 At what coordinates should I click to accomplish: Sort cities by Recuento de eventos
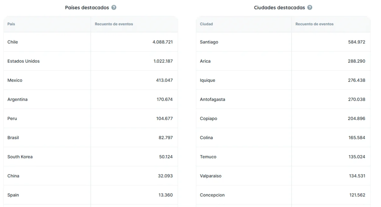[x=314, y=24]
